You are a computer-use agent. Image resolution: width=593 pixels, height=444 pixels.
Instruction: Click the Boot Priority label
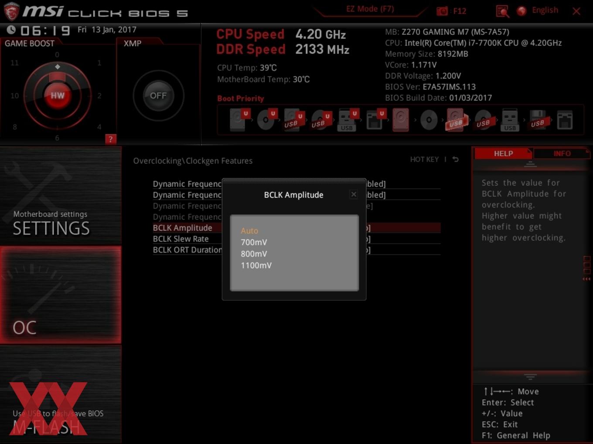point(241,98)
